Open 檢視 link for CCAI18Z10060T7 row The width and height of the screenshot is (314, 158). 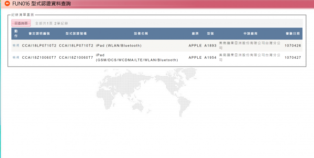click(16, 57)
